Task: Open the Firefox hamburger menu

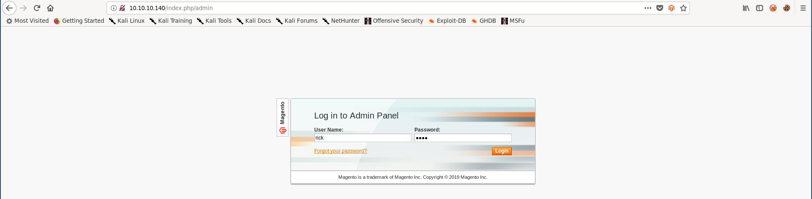Action: point(803,8)
